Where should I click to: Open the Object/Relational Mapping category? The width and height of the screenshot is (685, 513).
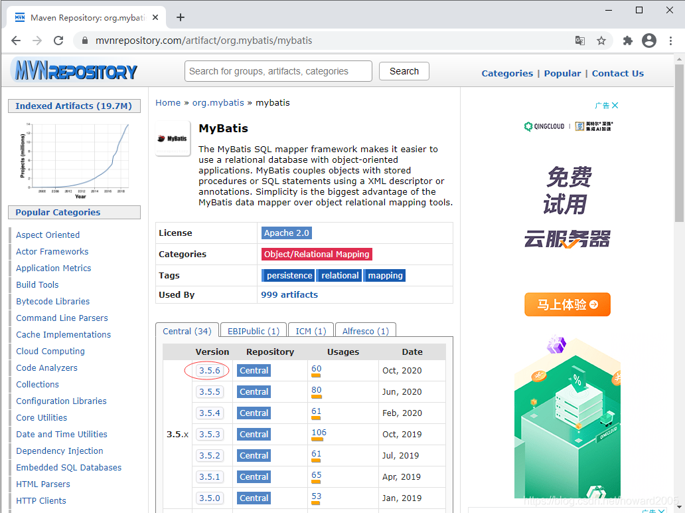pos(317,254)
